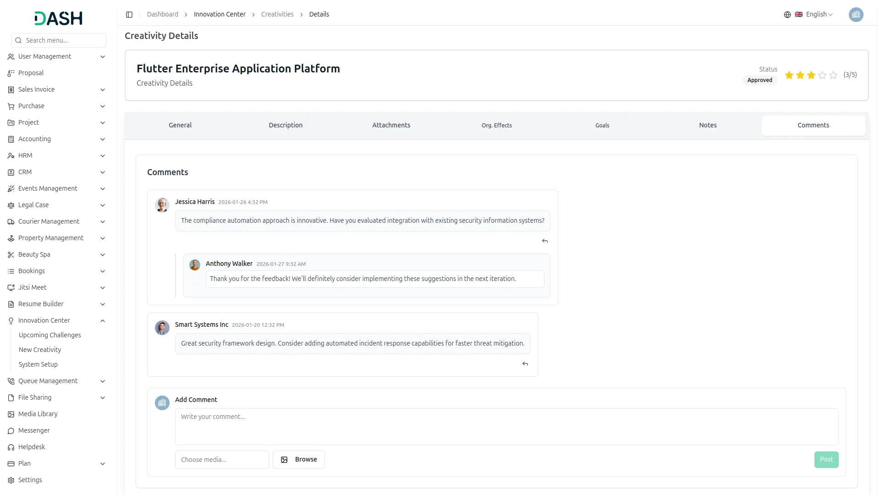Click the Purchase cart icon

(11, 106)
